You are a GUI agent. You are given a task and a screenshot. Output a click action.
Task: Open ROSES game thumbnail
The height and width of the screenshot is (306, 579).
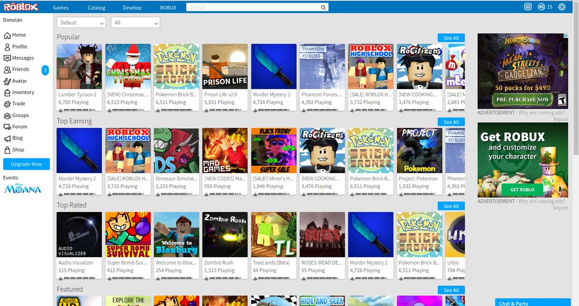(x=322, y=235)
